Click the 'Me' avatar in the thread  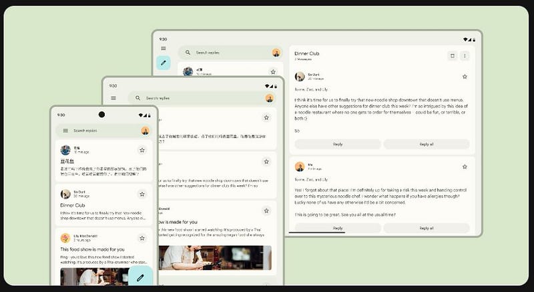click(x=300, y=167)
